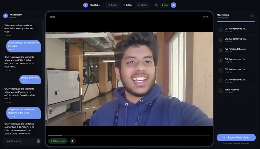Screen dimensions: 260x149
Task: Click the operations progress bar
Action: [236, 22]
